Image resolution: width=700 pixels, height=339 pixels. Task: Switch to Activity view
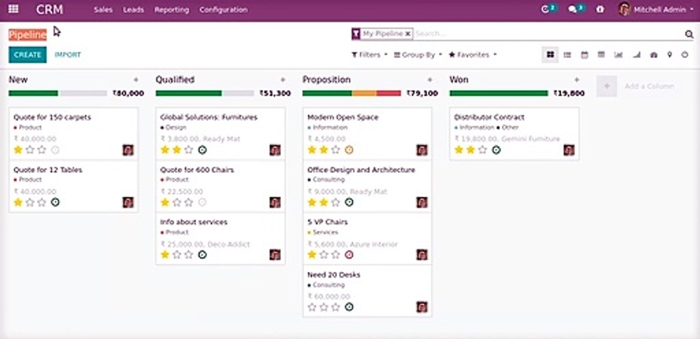pyautogui.click(x=685, y=55)
